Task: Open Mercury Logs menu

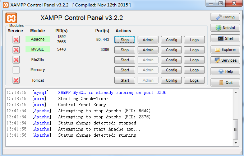Action: tap(194, 70)
